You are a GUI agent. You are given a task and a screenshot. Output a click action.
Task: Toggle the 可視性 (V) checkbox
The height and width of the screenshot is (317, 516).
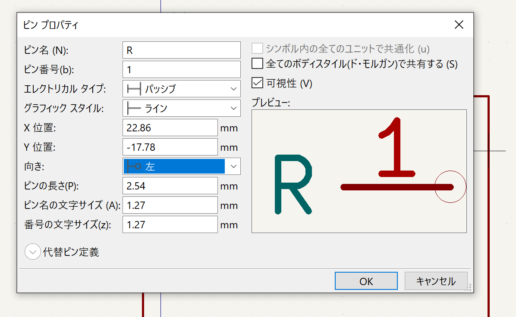click(257, 83)
